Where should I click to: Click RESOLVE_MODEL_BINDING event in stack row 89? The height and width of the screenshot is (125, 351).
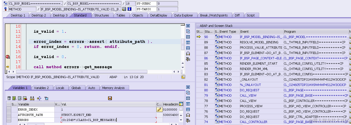[x=259, y=42]
